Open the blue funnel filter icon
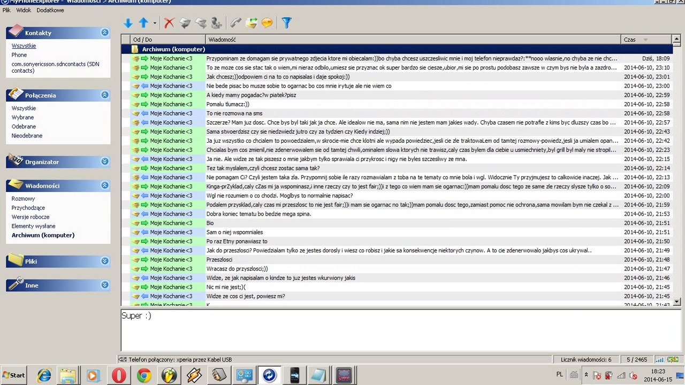This screenshot has height=385, width=685. tap(286, 23)
